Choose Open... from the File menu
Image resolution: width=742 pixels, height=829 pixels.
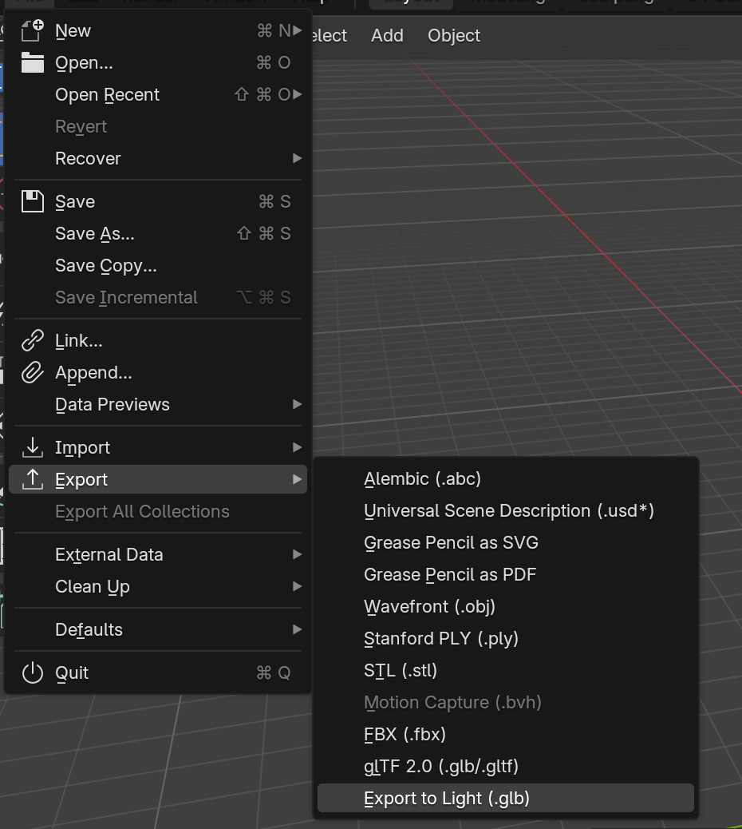click(x=158, y=62)
